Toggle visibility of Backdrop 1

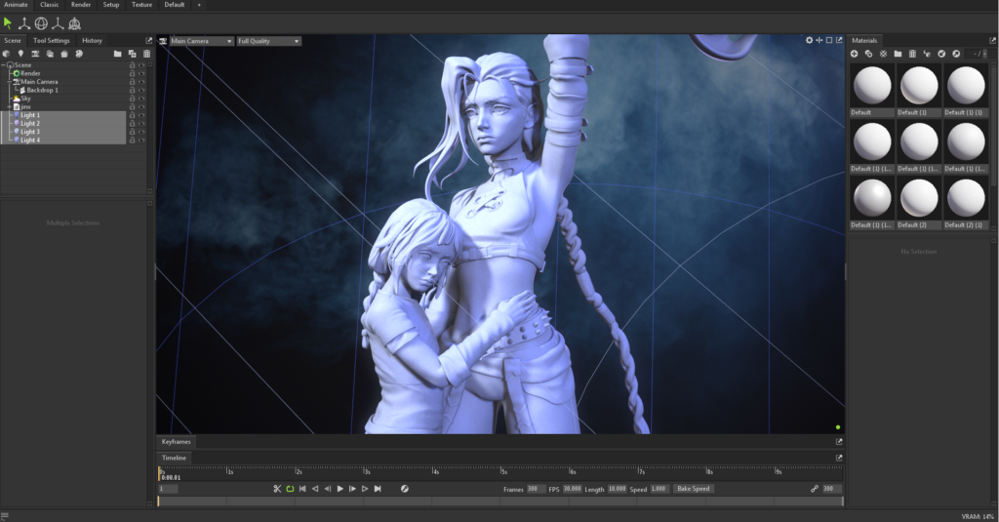tap(141, 91)
